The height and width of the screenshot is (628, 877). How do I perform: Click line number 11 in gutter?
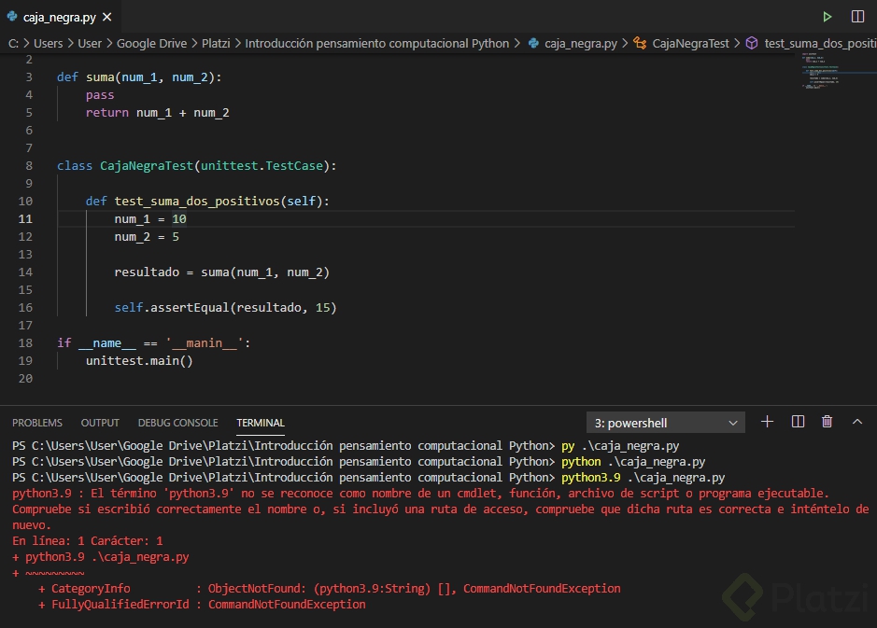[x=25, y=219]
